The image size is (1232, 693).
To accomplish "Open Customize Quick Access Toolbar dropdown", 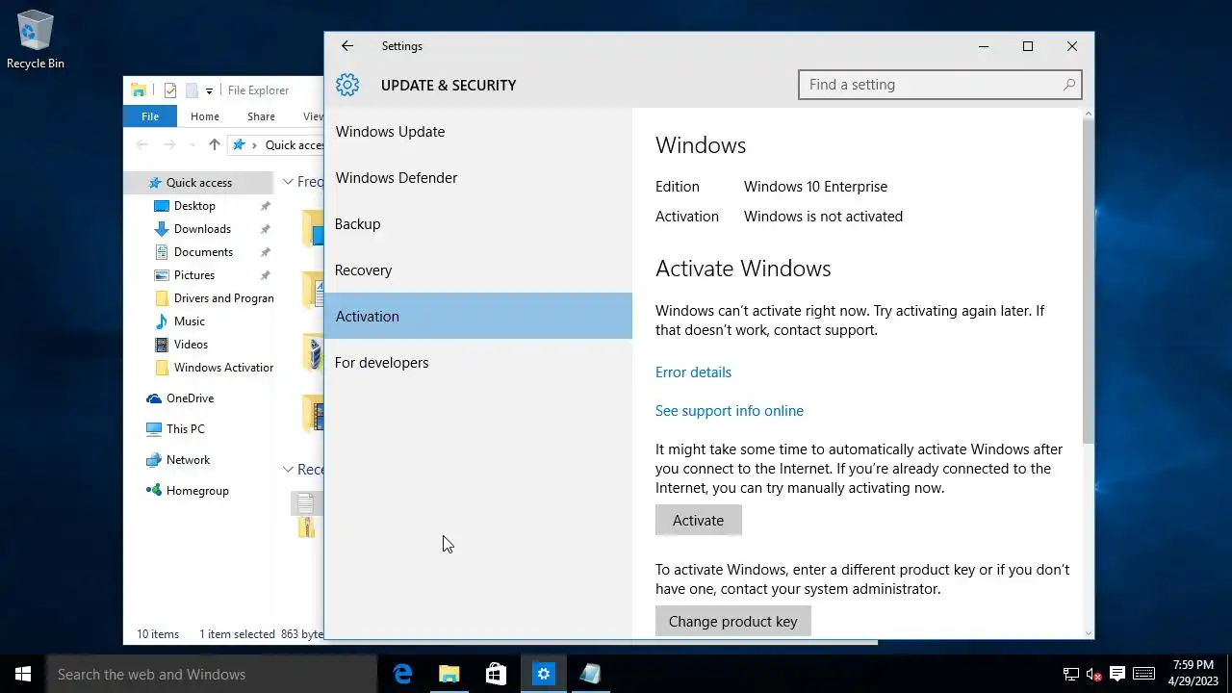I will [x=209, y=91].
